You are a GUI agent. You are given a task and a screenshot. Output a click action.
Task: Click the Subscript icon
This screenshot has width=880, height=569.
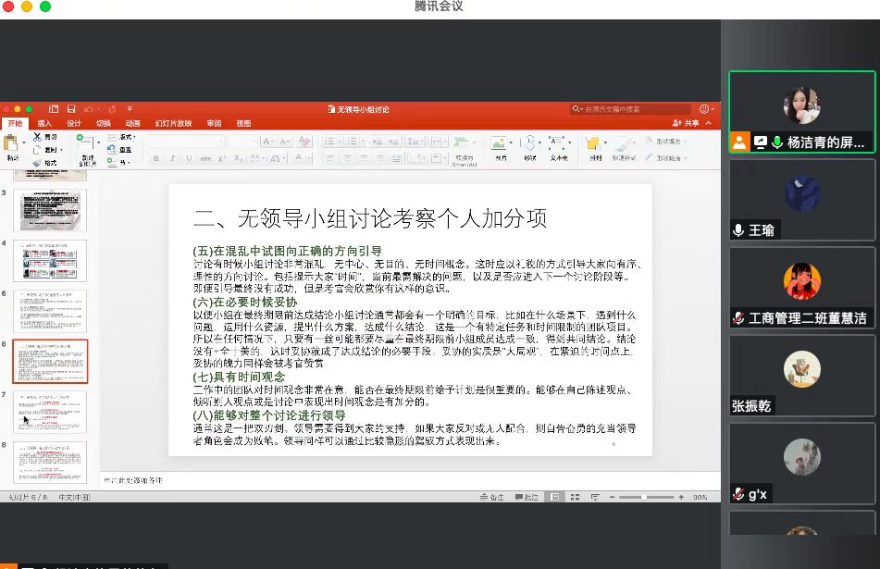pyautogui.click(x=239, y=159)
